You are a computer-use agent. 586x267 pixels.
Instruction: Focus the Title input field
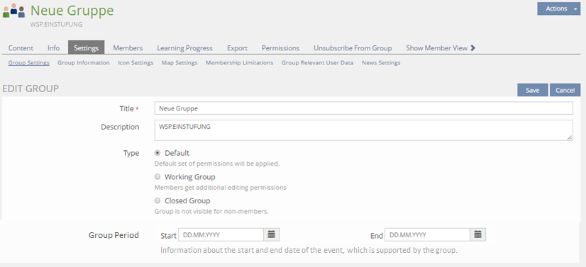click(x=364, y=108)
